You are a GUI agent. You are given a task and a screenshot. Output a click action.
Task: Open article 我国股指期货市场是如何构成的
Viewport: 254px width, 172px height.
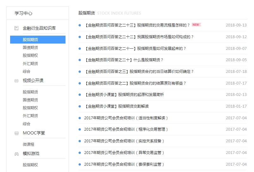click(x=139, y=37)
